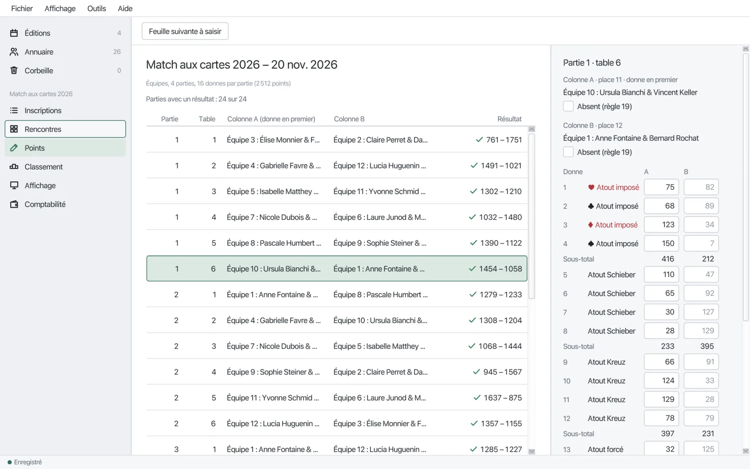
Task: Click the score panel scroll up arrow
Action: click(746, 49)
